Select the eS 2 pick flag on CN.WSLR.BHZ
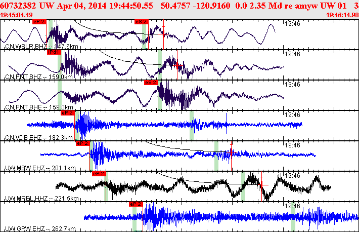The height and width of the screenshot is (232, 359). tap(142, 22)
